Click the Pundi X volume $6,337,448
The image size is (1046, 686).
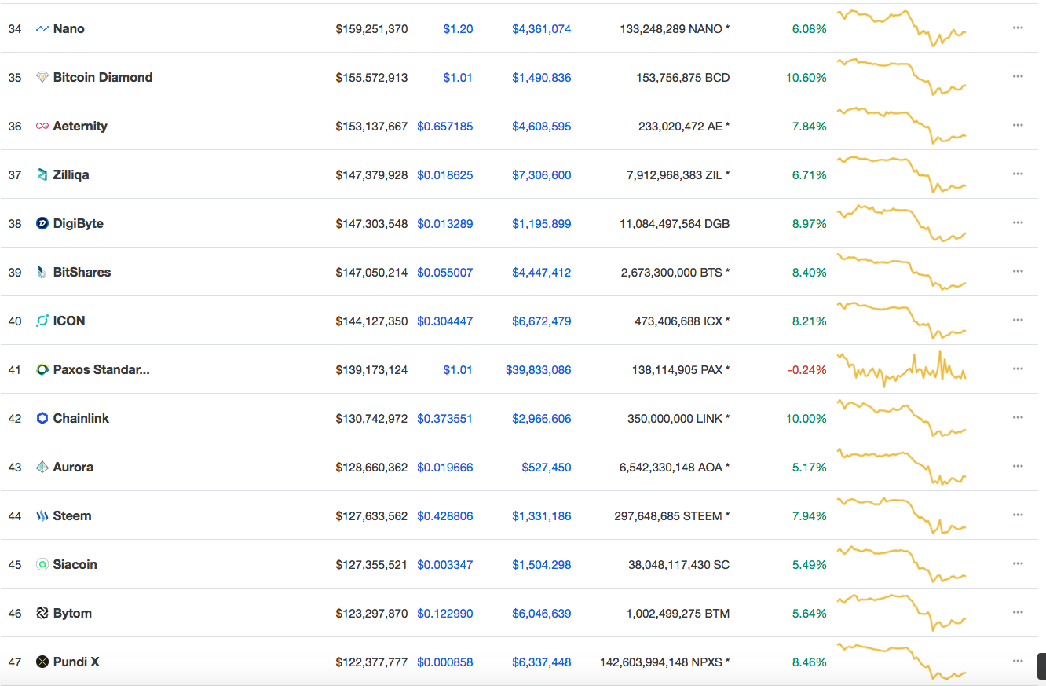[x=542, y=662]
